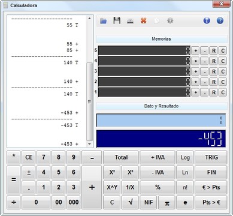This screenshot has width=233, height=216.
Task: Save the tape using floppy disk icon
Action: (117, 20)
